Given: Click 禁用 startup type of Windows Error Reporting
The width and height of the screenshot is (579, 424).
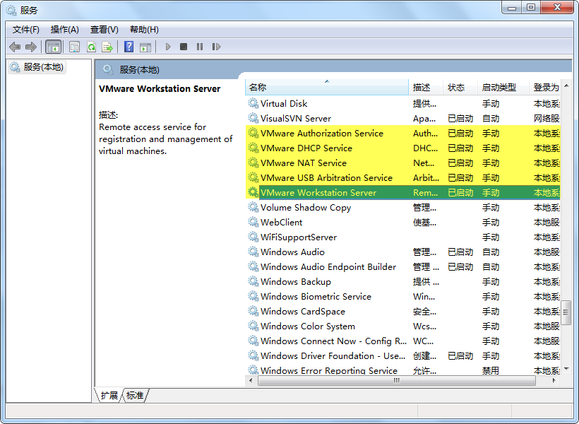Looking at the screenshot, I should [490, 370].
